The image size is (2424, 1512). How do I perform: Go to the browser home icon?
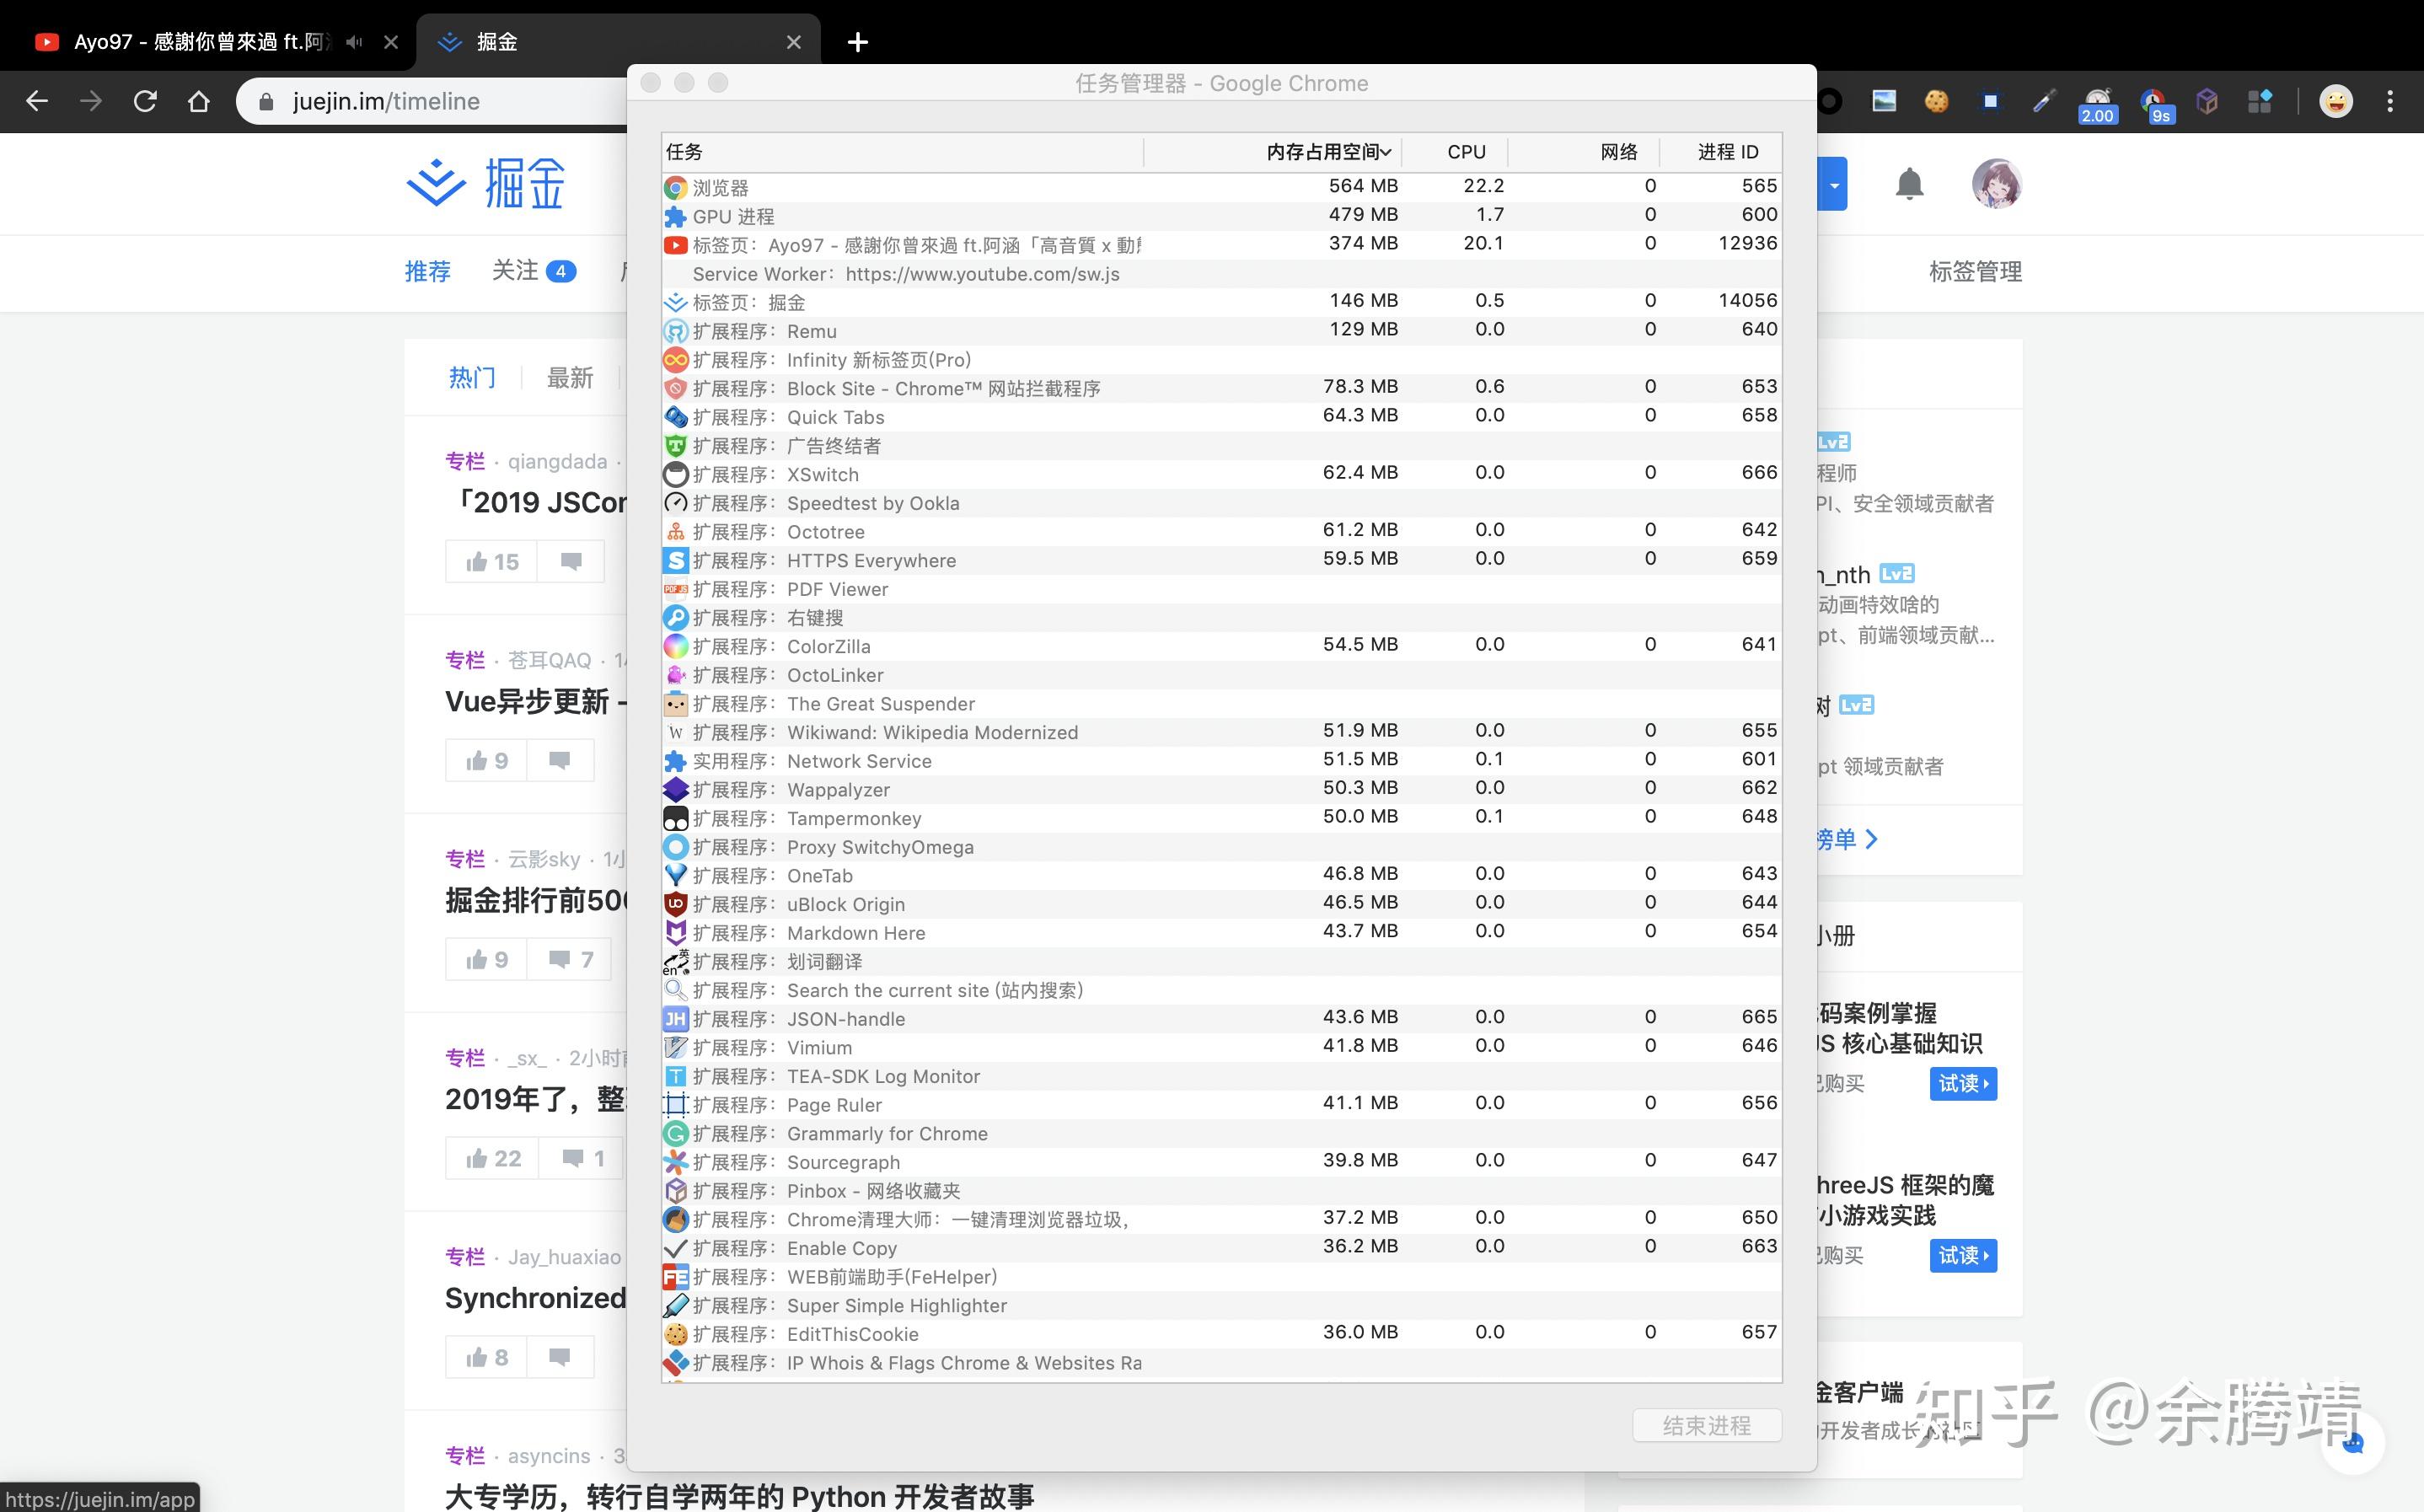coord(198,101)
